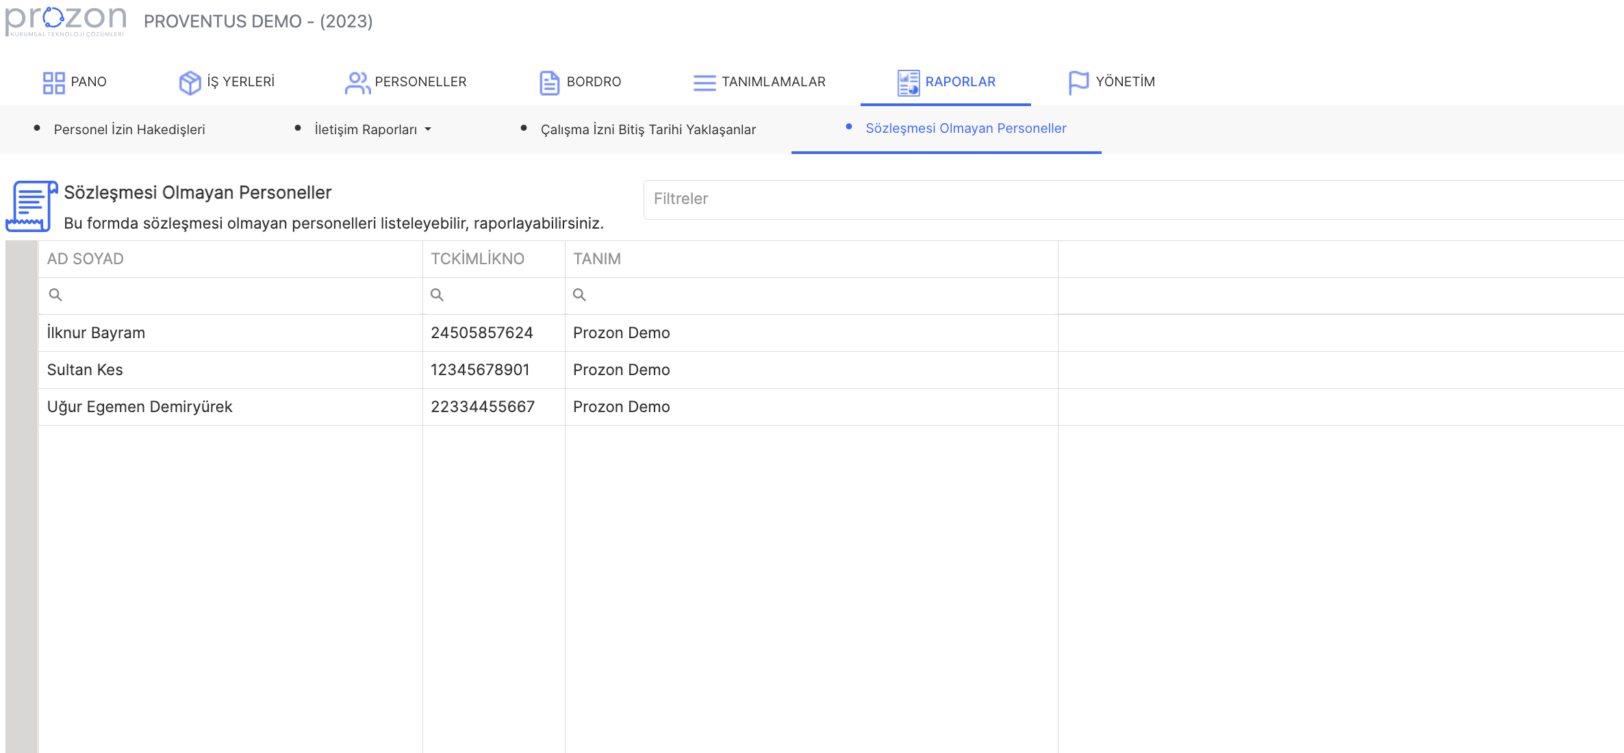The width and height of the screenshot is (1624, 753).
Task: Click the YÖNETİM flag icon
Action: point(1078,83)
